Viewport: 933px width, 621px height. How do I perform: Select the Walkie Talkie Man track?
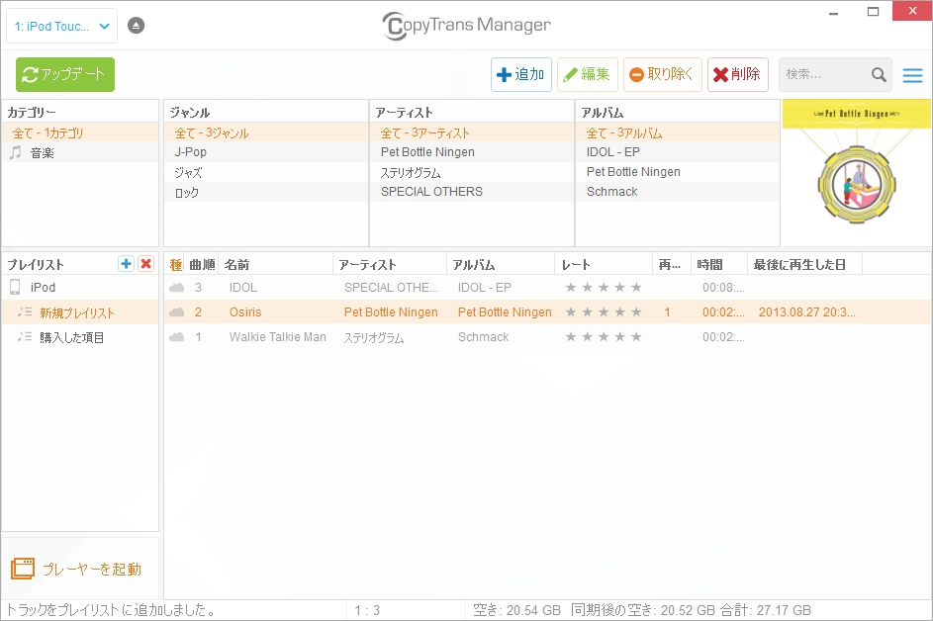click(x=278, y=336)
